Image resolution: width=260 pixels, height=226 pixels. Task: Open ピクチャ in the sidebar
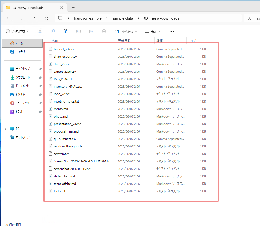22,95
